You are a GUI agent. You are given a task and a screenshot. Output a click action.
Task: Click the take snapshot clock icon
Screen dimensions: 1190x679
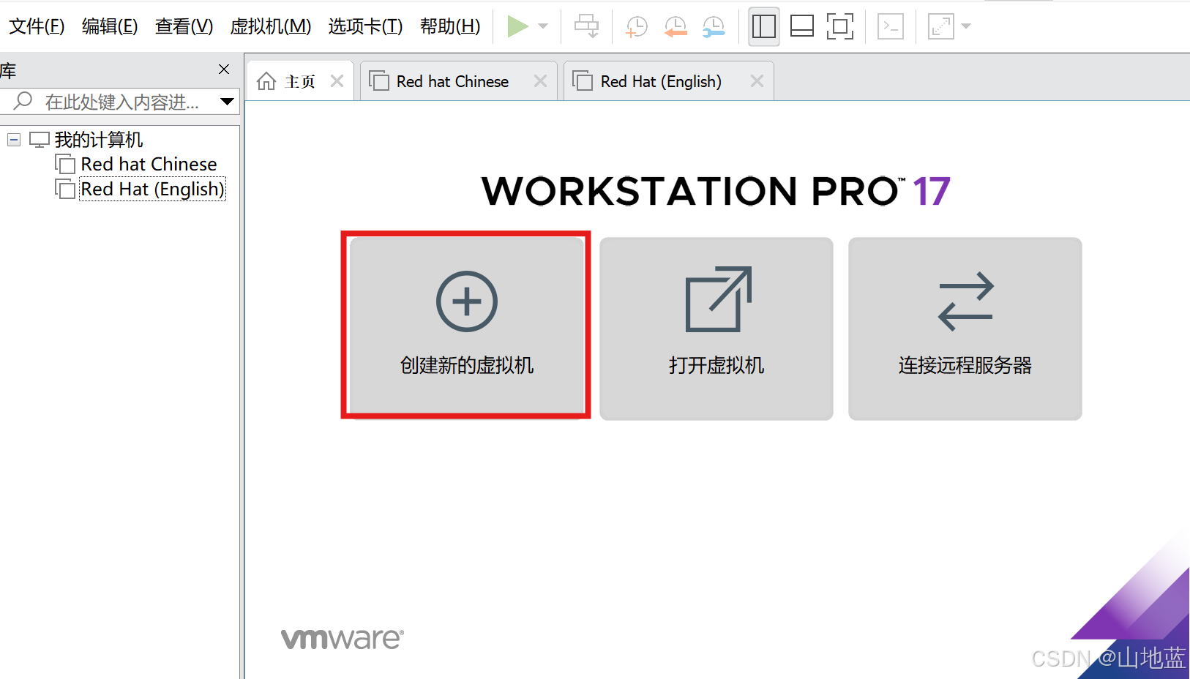tap(637, 26)
